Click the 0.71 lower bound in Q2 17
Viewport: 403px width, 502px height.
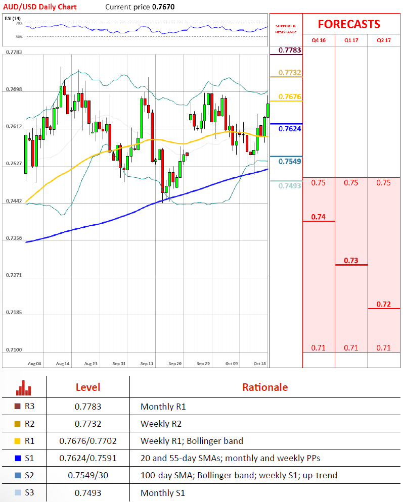coord(384,348)
